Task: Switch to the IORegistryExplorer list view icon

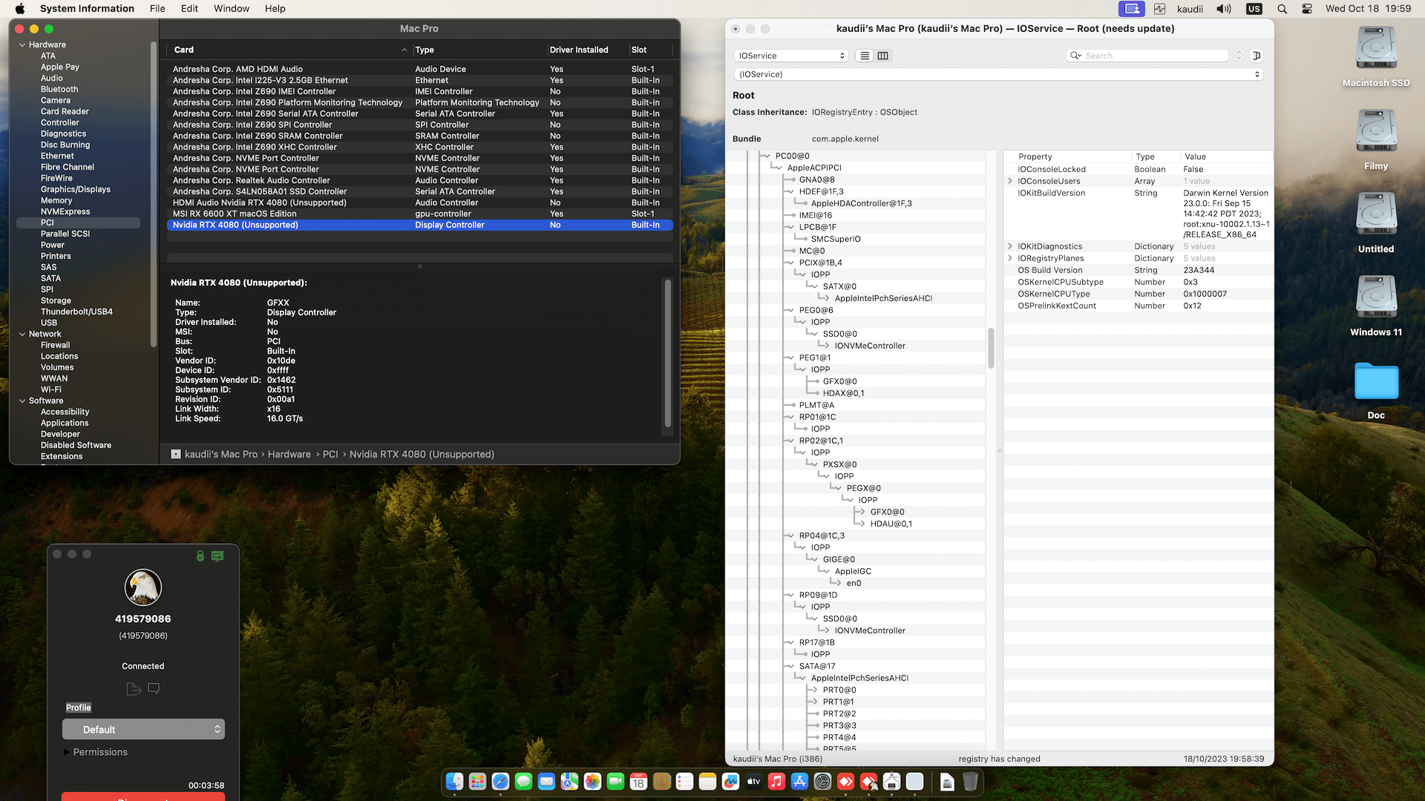Action: point(865,56)
